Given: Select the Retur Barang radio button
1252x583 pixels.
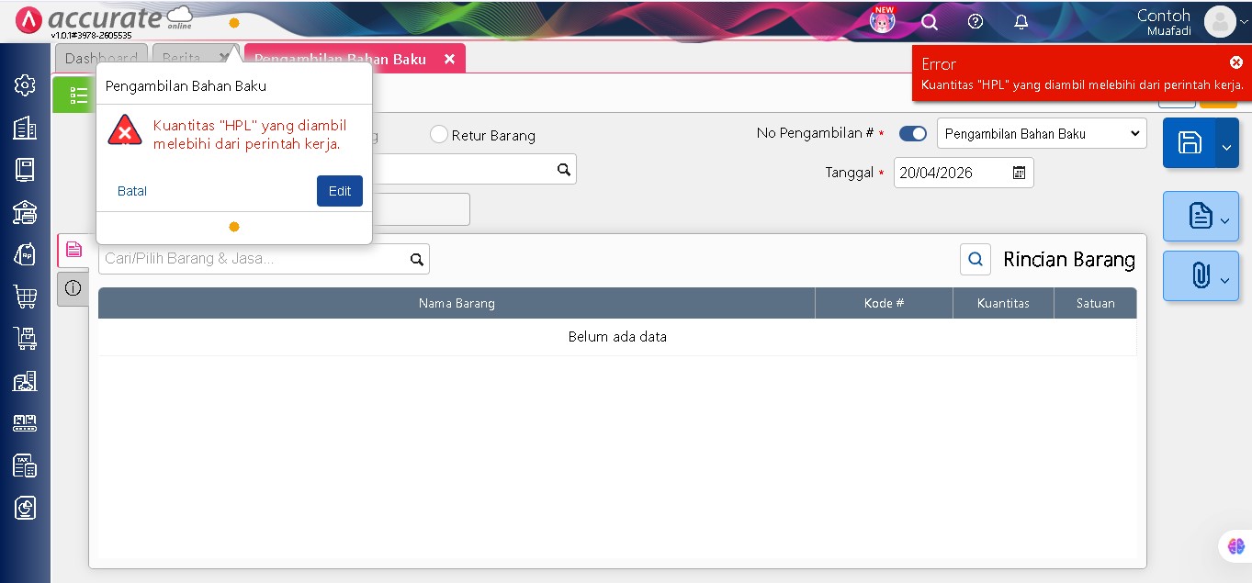Looking at the screenshot, I should (x=439, y=135).
